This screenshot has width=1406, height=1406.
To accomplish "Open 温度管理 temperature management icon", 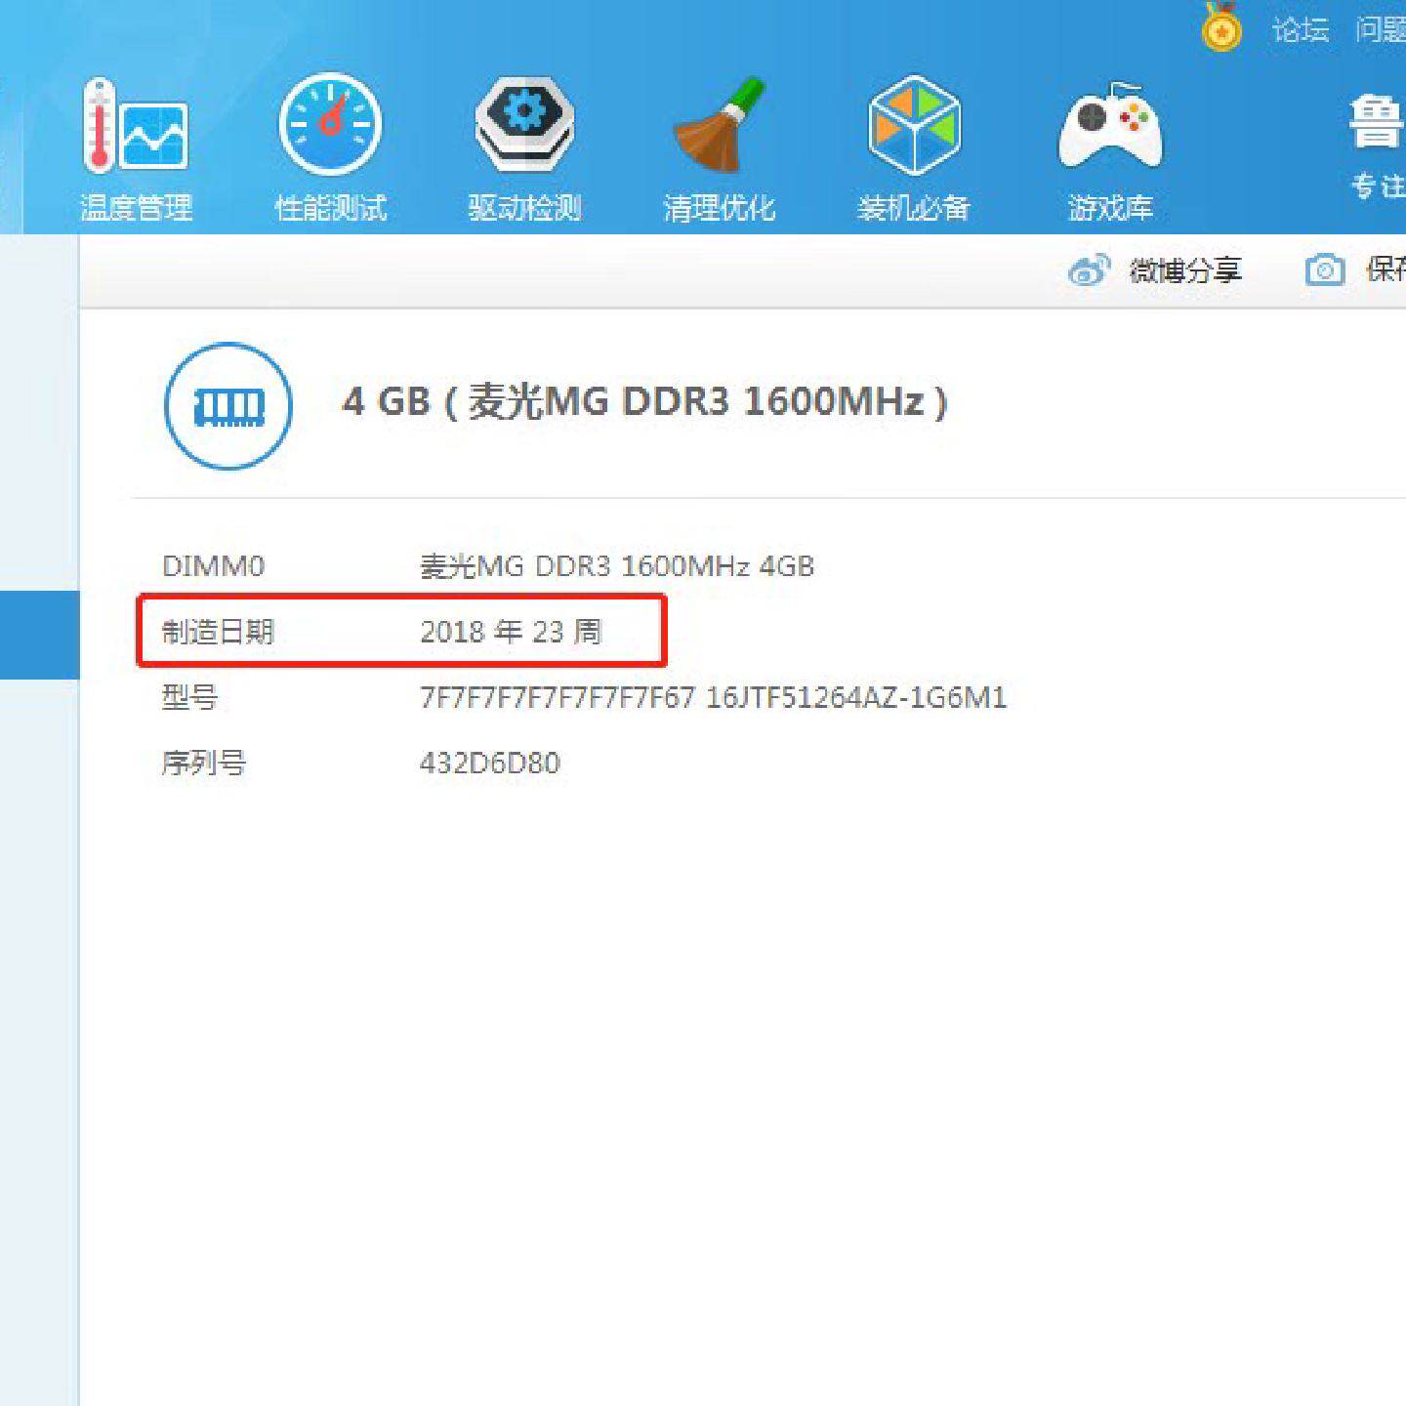I will 136,125.
